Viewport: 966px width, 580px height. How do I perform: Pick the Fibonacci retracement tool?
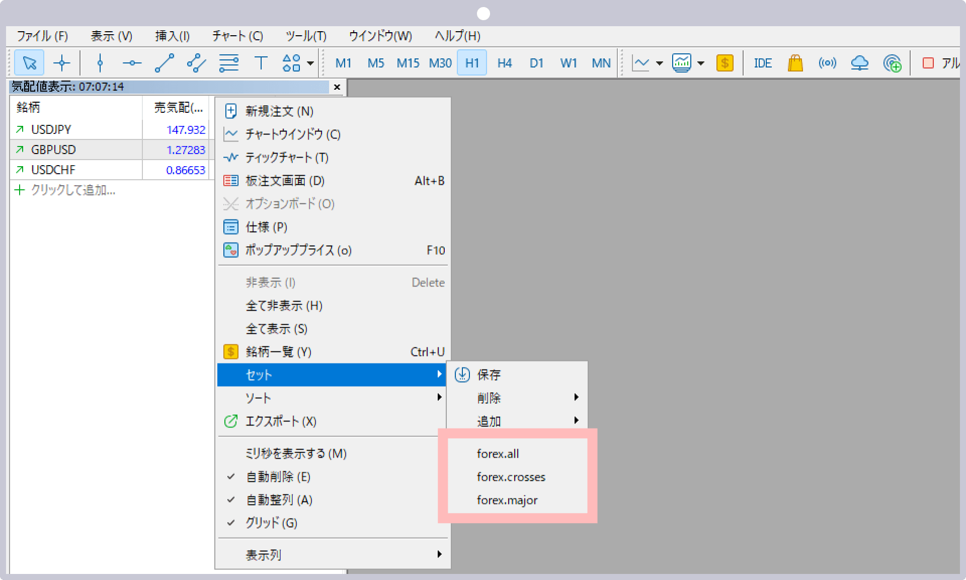click(x=229, y=63)
